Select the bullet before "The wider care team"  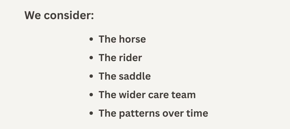[91, 95]
